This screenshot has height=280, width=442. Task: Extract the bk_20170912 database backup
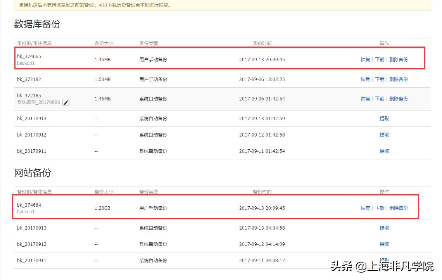coord(384,135)
